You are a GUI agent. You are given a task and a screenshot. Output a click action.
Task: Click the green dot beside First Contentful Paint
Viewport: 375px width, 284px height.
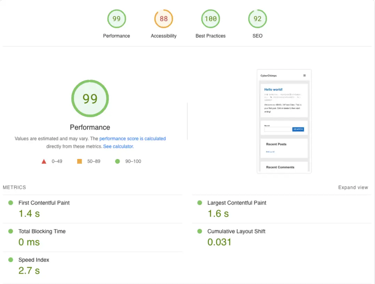click(x=10, y=203)
